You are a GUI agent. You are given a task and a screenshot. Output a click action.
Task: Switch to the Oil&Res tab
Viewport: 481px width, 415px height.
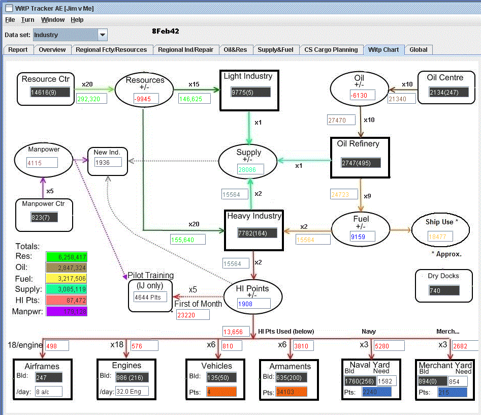(x=235, y=50)
